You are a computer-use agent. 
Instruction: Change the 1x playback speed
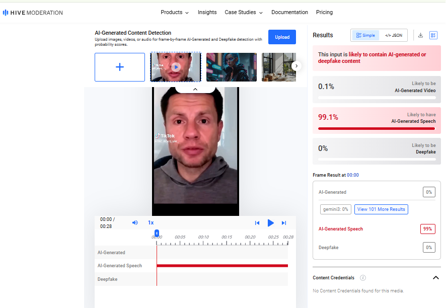151,222
